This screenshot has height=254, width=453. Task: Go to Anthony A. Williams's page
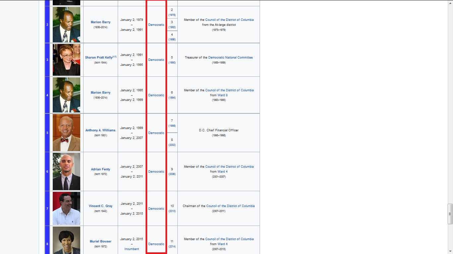pos(100,130)
